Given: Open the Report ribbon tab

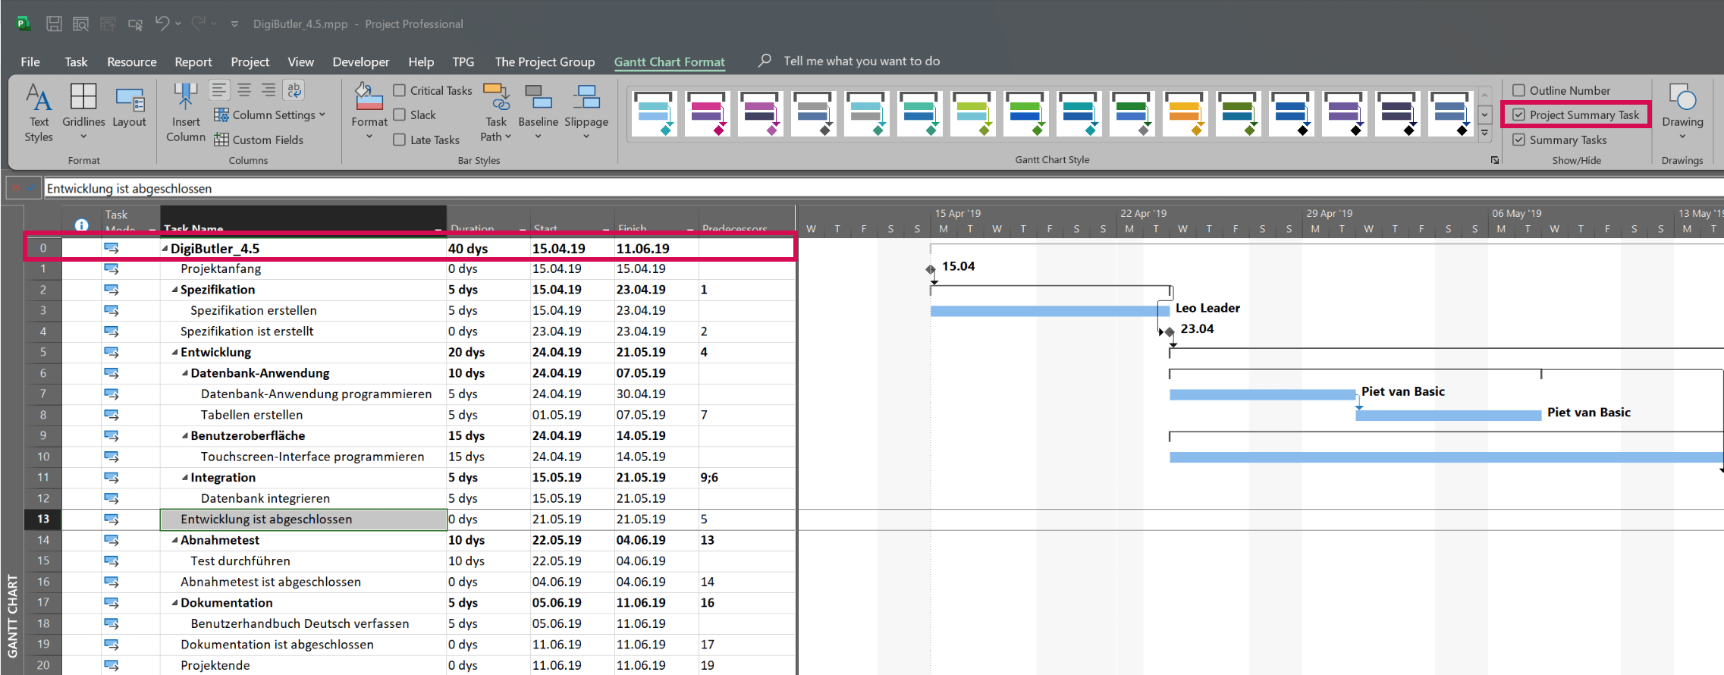Looking at the screenshot, I should tap(193, 62).
